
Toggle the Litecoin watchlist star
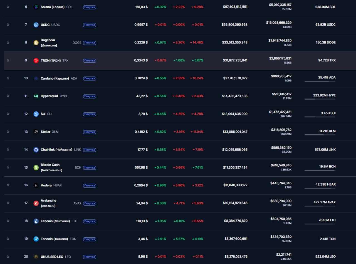[x=8, y=221]
